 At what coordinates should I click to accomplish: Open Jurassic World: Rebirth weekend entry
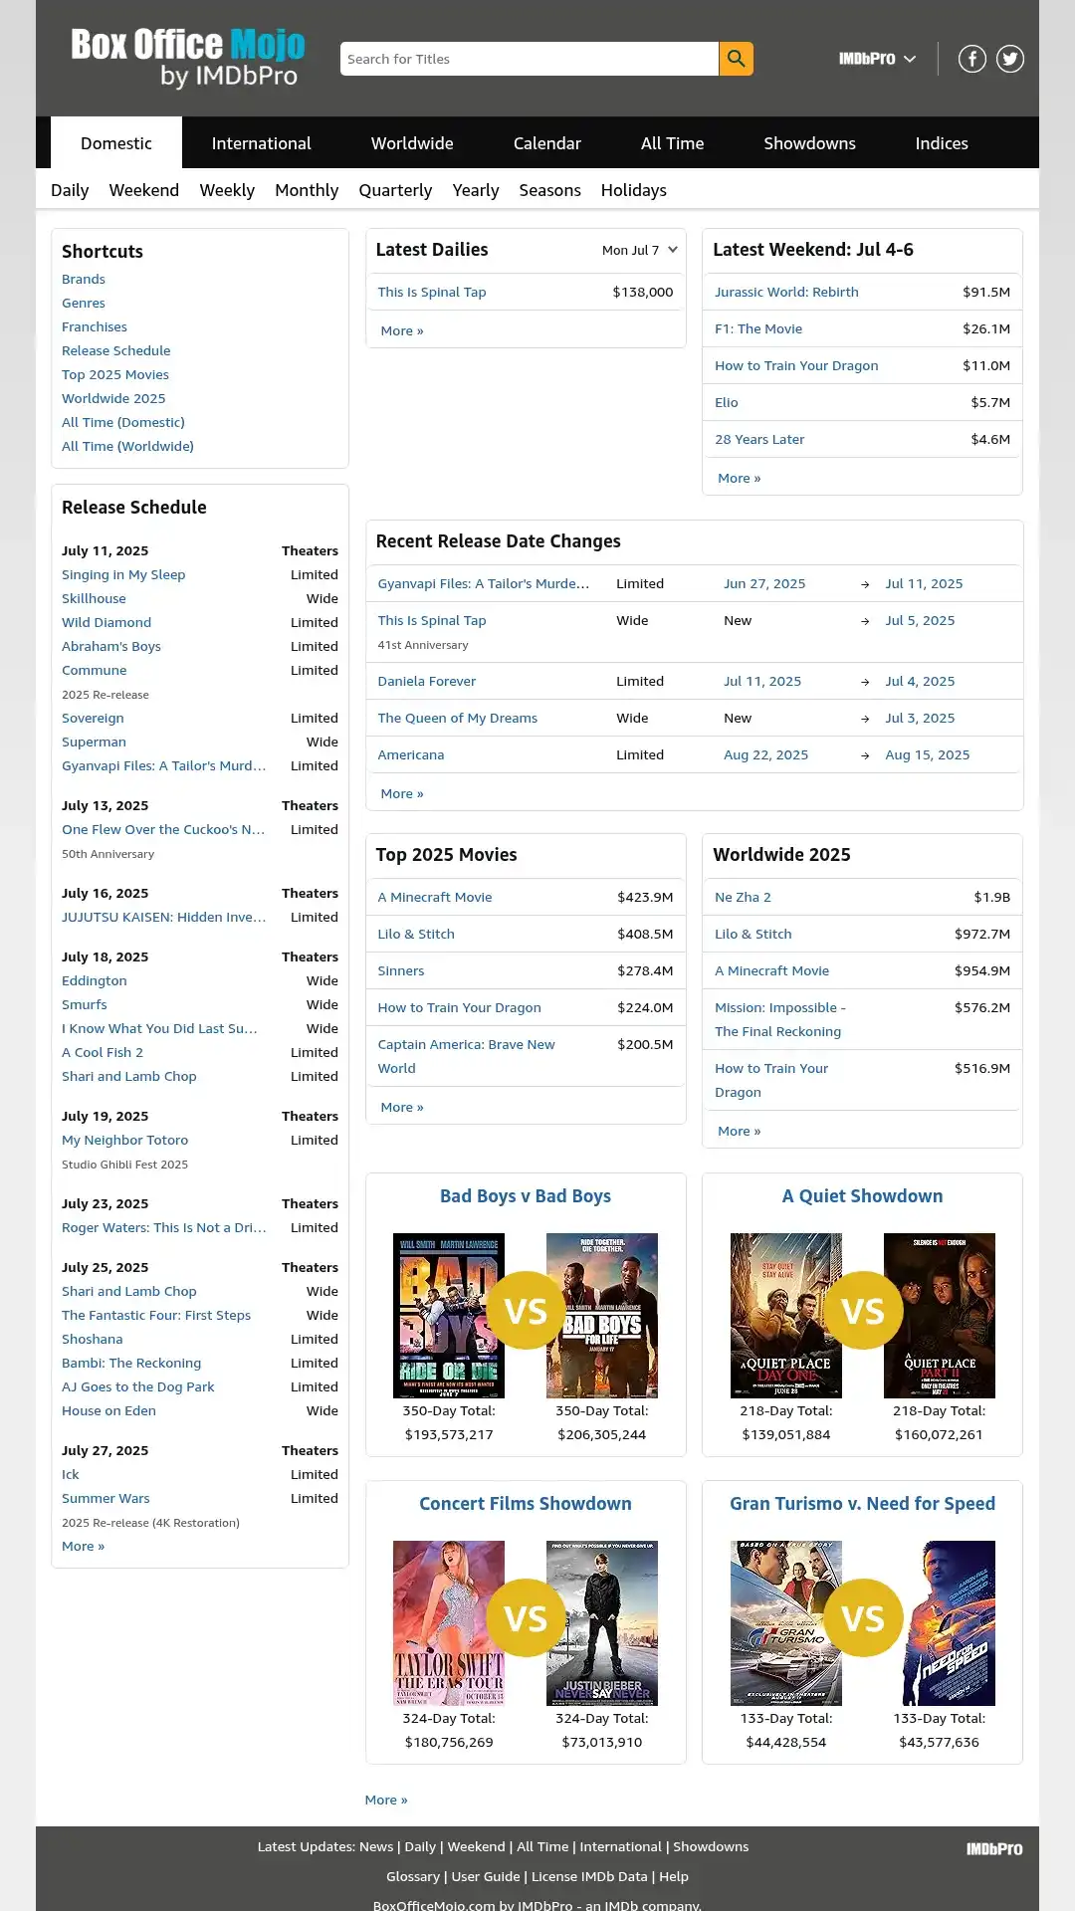[x=786, y=293]
